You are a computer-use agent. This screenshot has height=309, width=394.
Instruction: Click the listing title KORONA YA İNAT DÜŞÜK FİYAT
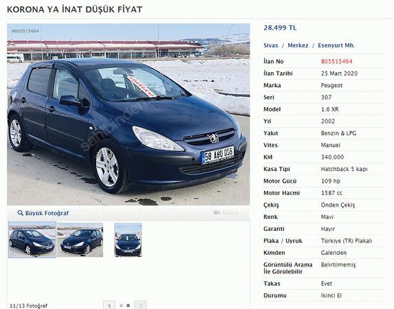click(x=75, y=10)
